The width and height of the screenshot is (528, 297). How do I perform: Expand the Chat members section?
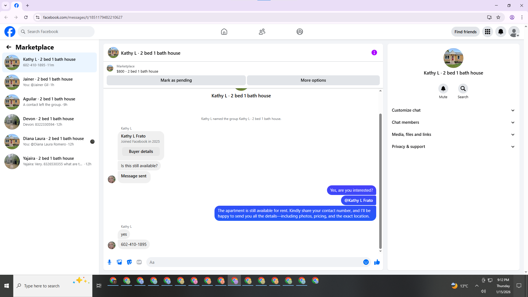[453, 122]
